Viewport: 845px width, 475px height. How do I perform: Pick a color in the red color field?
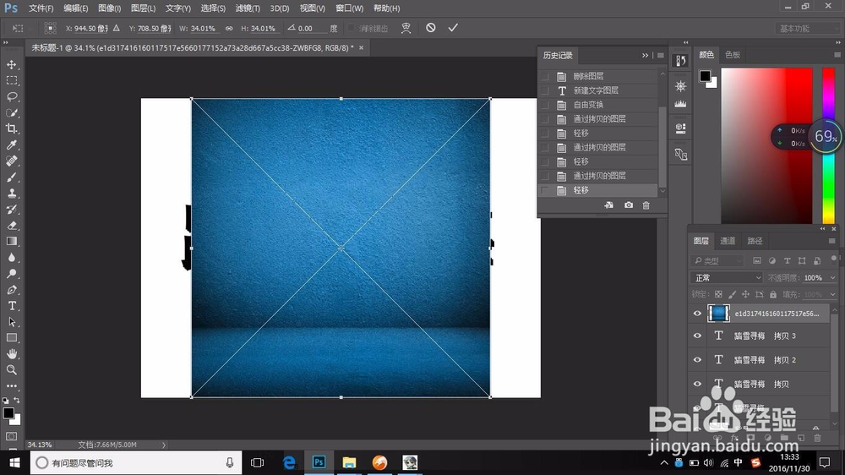coord(766,145)
